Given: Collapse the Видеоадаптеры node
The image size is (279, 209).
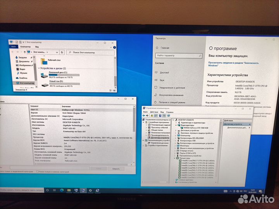Looking at the screenshot, I should pos(176,125).
